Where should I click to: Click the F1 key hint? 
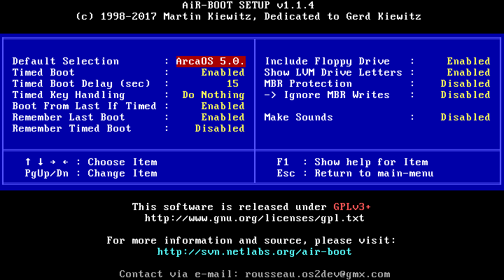tap(283, 162)
